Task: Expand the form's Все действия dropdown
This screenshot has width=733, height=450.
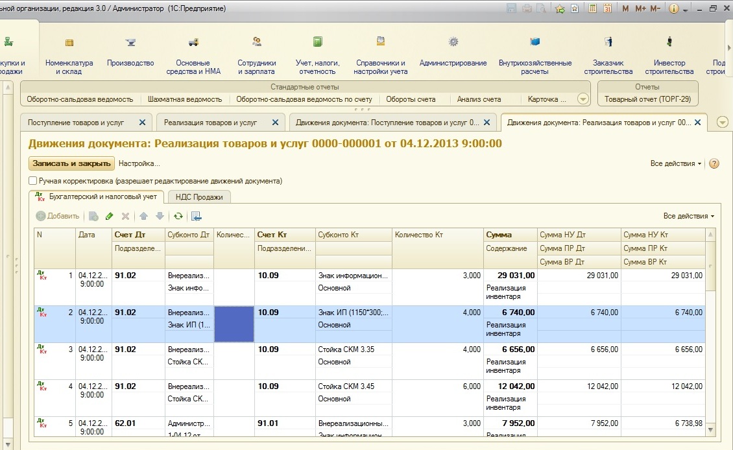Action: point(676,164)
